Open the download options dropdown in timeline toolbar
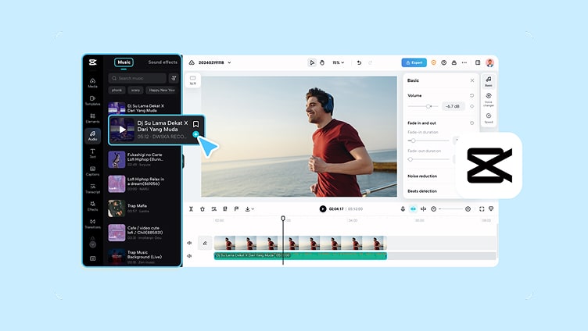 (x=249, y=209)
